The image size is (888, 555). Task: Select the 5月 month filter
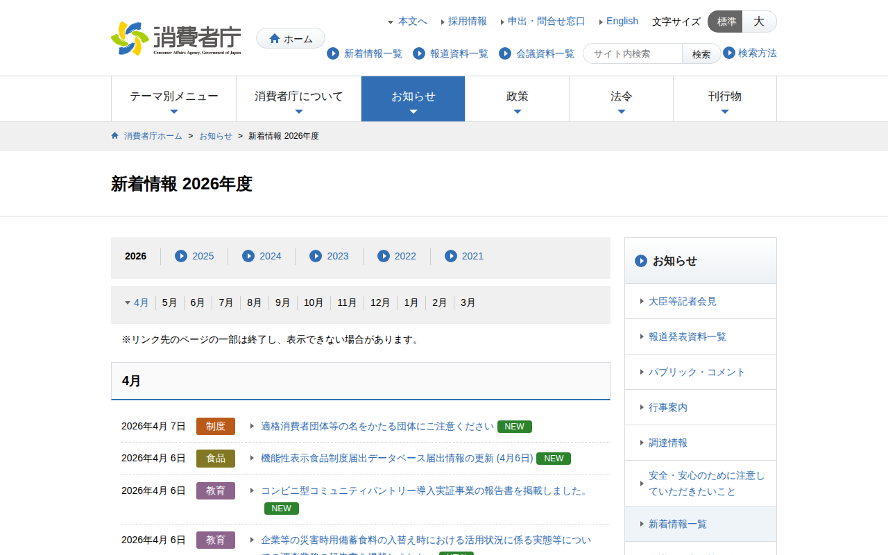(x=170, y=302)
